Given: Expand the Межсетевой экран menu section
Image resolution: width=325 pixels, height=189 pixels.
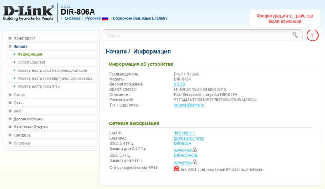Looking at the screenshot, I should coord(52,127).
